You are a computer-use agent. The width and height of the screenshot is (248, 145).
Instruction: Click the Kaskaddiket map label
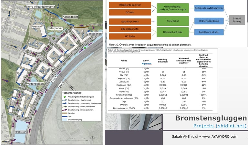(70, 17)
